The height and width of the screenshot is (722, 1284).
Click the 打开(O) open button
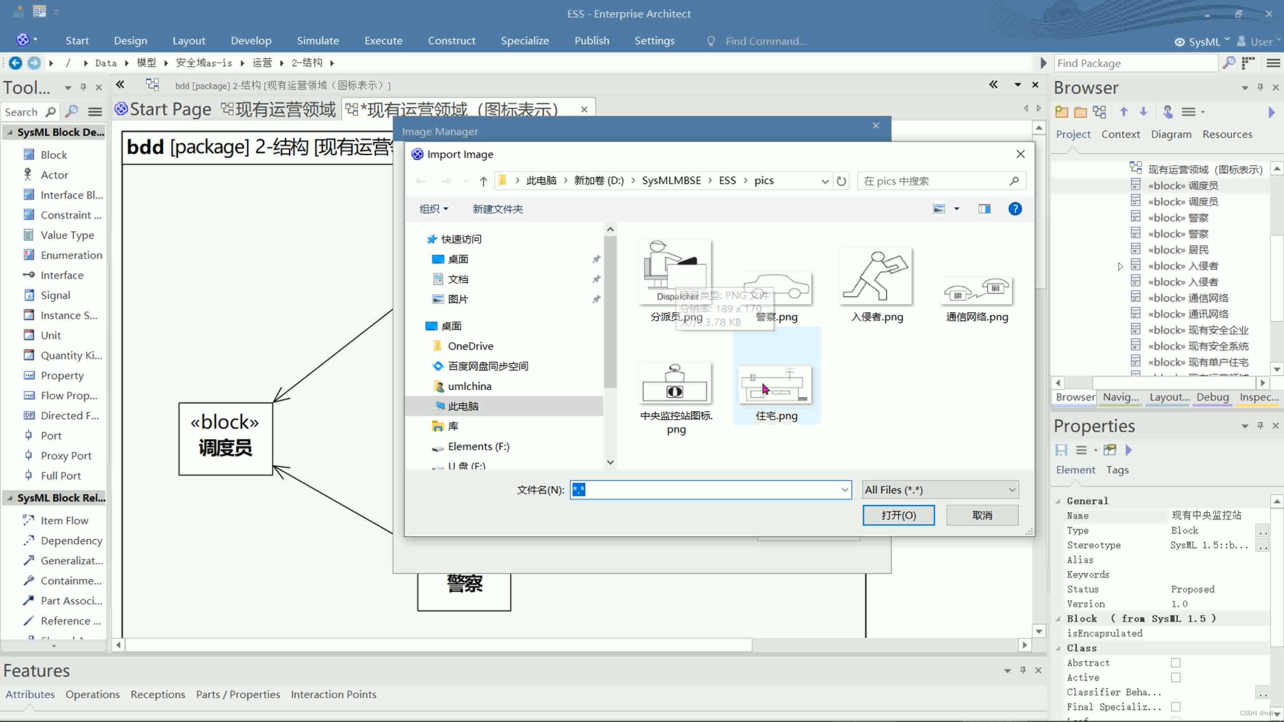pos(898,515)
